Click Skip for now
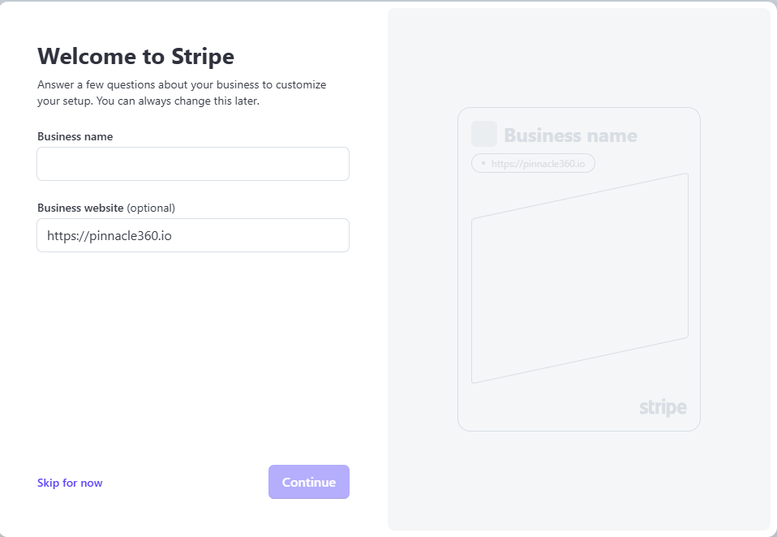The width and height of the screenshot is (777, 537). 70,483
